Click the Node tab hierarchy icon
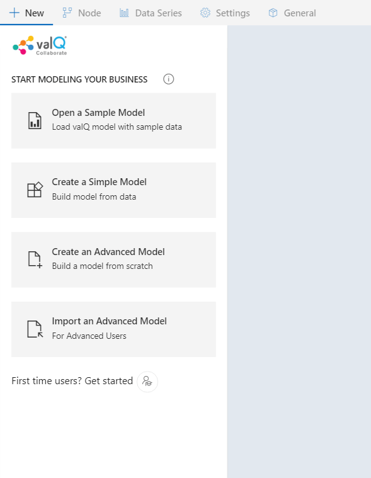Image resolution: width=371 pixels, height=478 pixels. click(x=67, y=13)
